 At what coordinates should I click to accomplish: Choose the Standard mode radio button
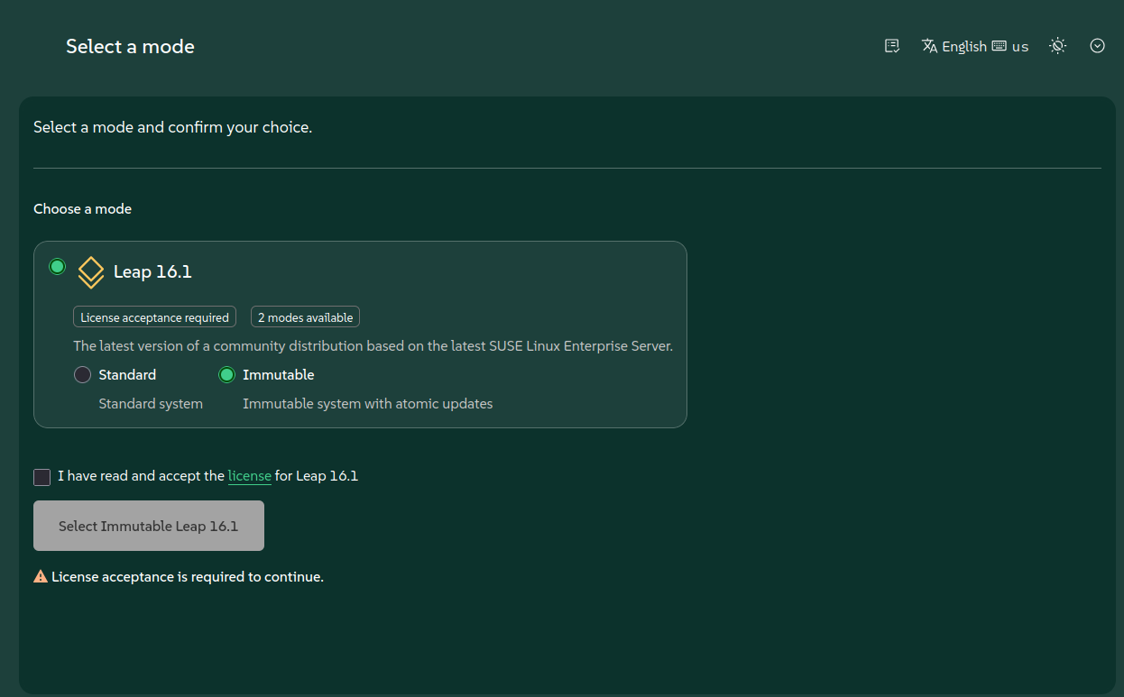click(x=83, y=375)
